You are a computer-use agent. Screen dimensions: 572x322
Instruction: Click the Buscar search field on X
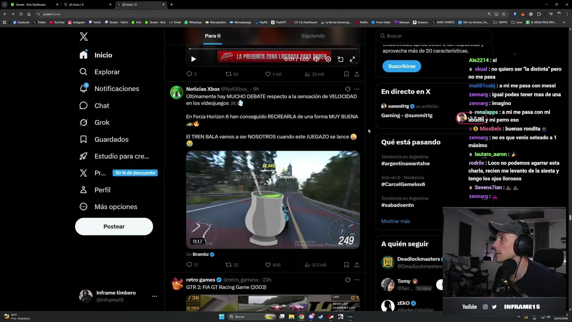click(434, 36)
